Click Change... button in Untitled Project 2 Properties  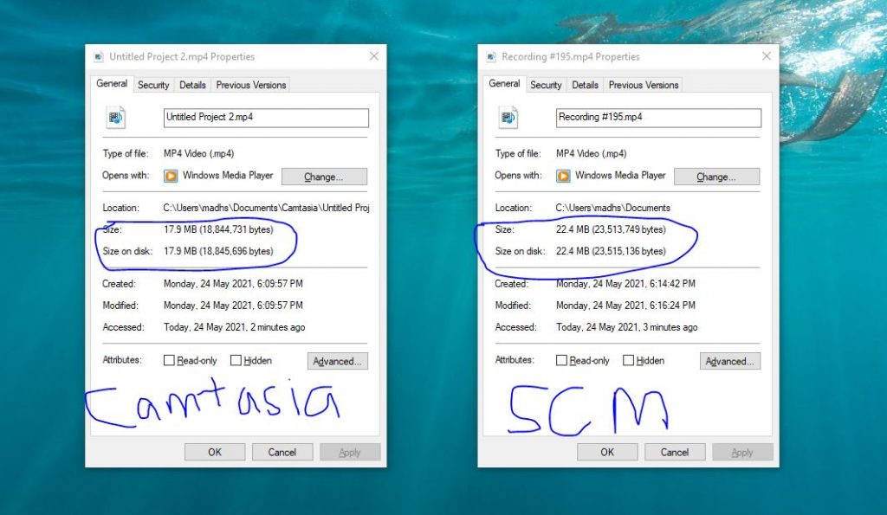[324, 177]
